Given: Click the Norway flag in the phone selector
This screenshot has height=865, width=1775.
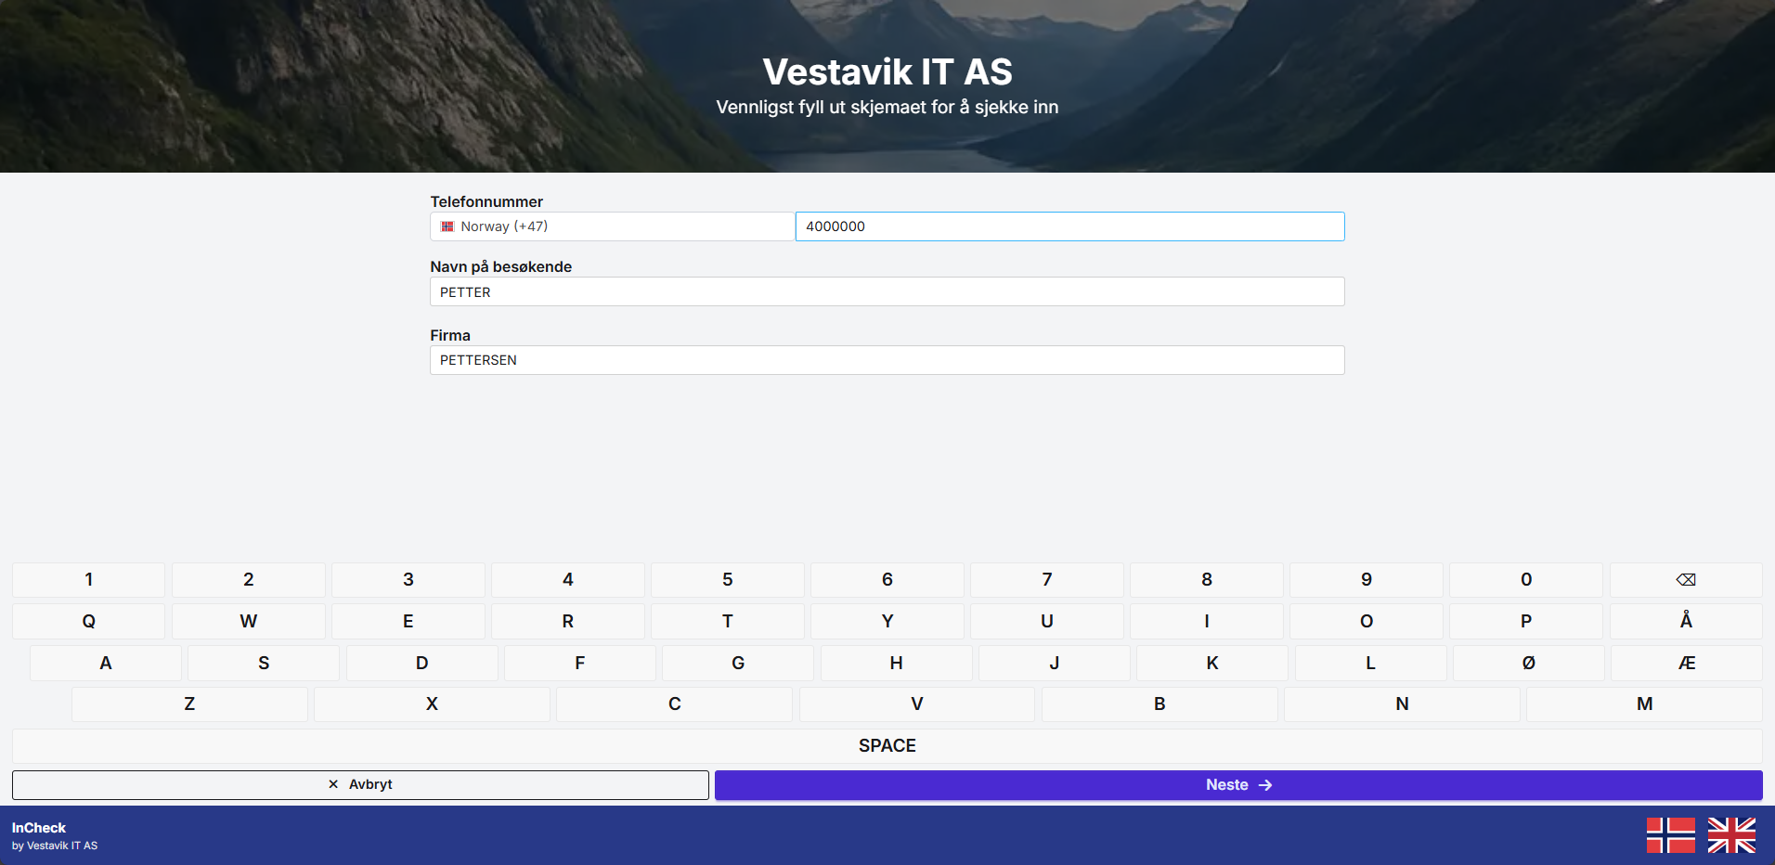Looking at the screenshot, I should 448,226.
